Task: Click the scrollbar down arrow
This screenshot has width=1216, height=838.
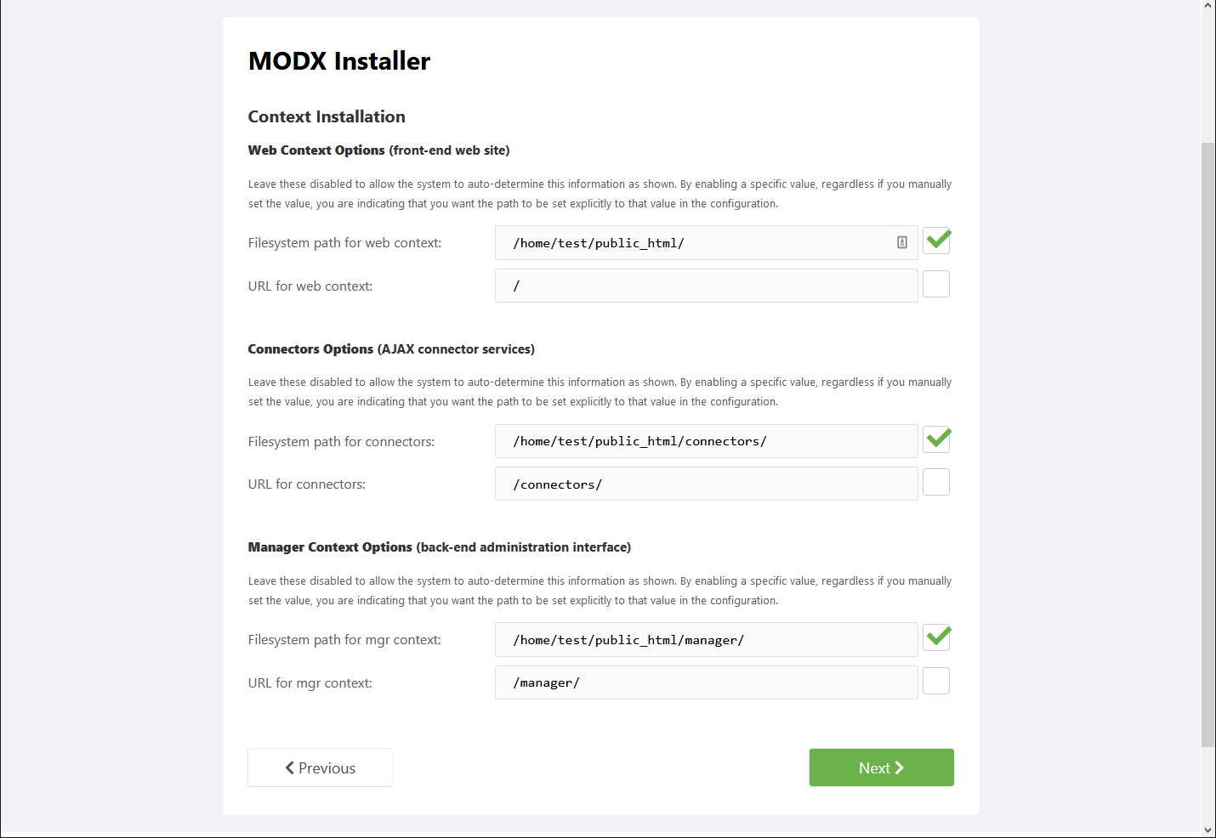Action: tap(1208, 830)
